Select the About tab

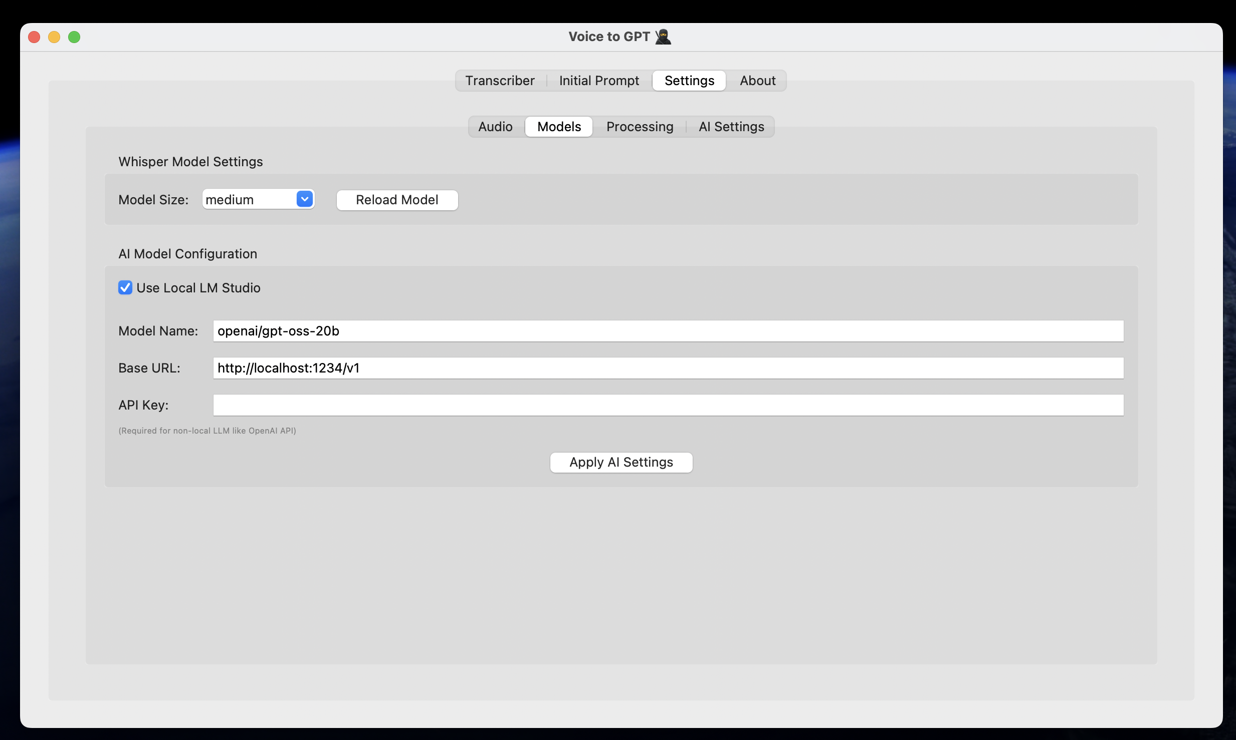pyautogui.click(x=757, y=80)
